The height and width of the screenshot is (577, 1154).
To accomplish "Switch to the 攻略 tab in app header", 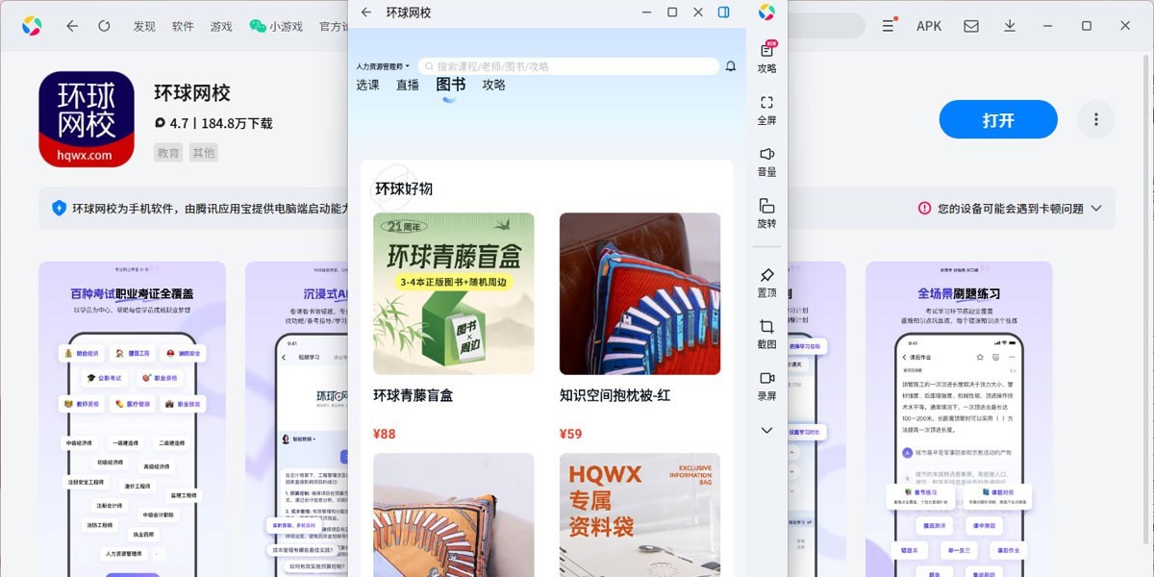I will (x=493, y=85).
